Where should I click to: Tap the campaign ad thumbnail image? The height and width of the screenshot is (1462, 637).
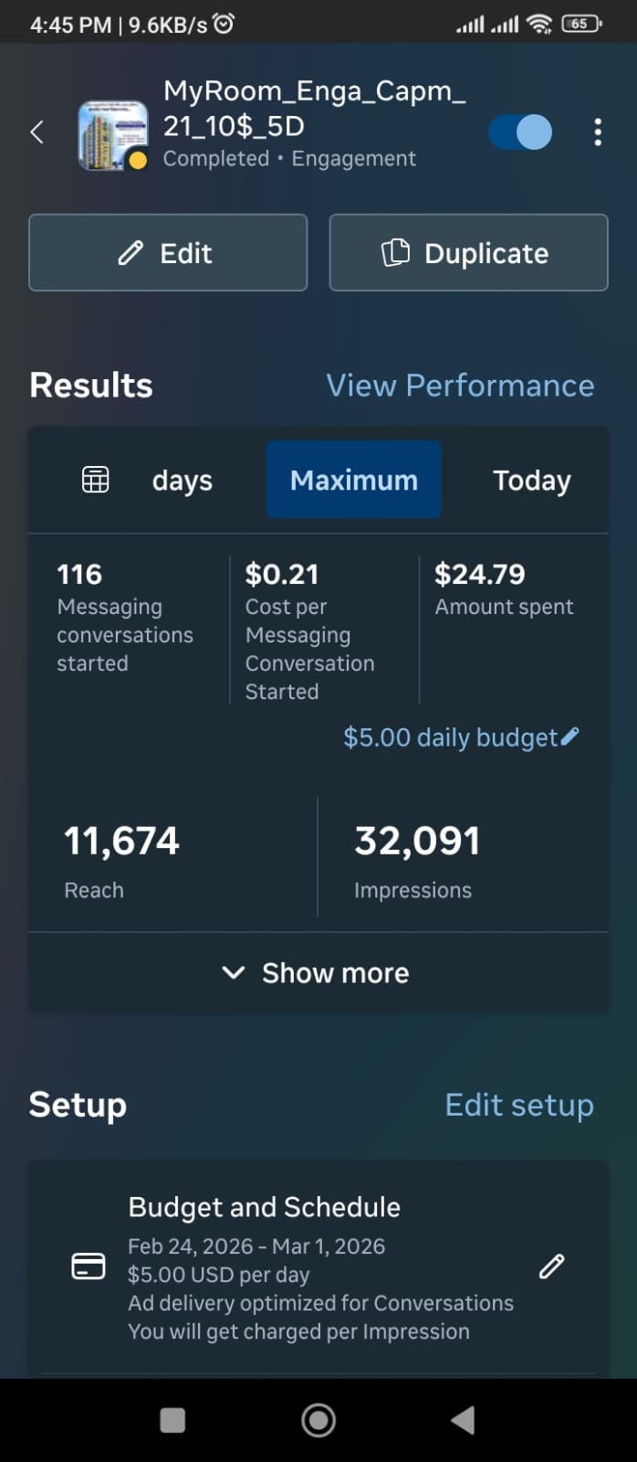click(x=112, y=135)
